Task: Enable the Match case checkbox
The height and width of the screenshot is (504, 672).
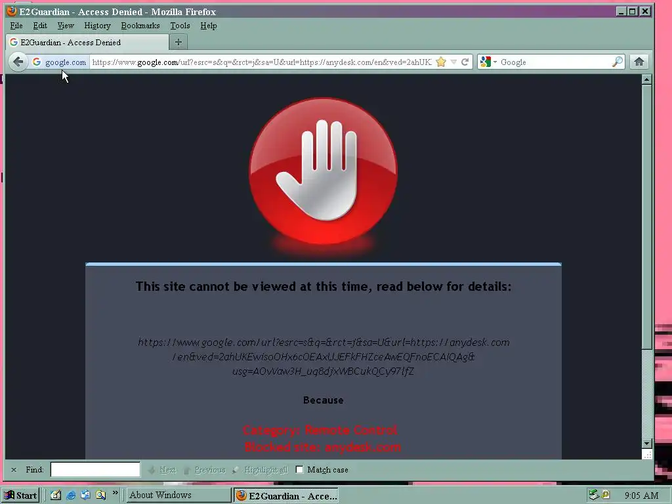Action: [299, 470]
